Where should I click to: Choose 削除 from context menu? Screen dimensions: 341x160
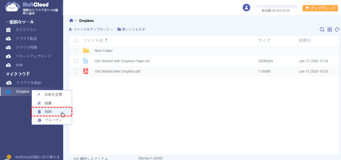click(52, 112)
